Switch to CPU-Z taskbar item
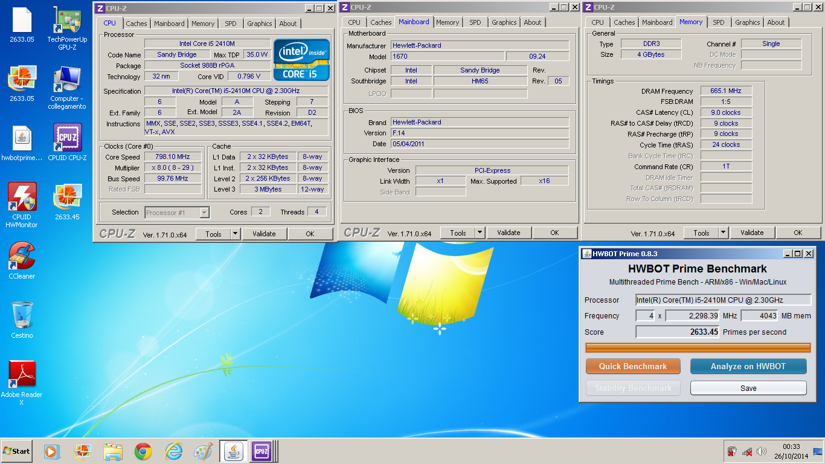Viewport: 825px width, 464px height. click(x=261, y=451)
